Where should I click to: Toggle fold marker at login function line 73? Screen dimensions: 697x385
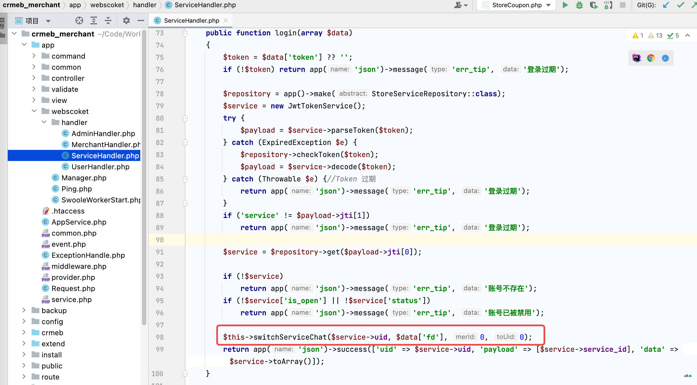point(185,33)
